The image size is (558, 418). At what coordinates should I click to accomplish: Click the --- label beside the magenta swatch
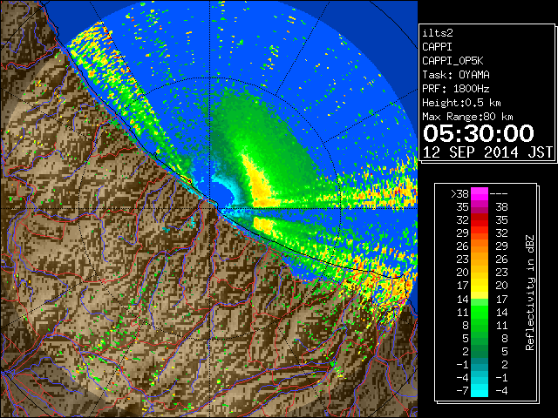(x=499, y=194)
